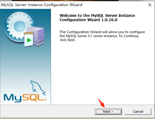Image resolution: width=155 pixels, height=119 pixels.
Task: Click the green play triangle
Action: [x=29, y=40]
